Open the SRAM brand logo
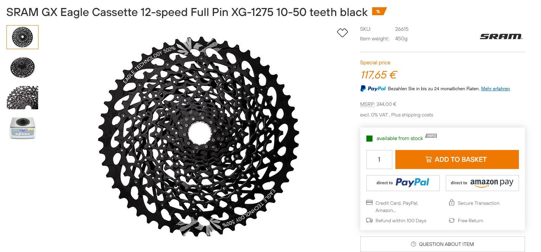 tap(501, 37)
